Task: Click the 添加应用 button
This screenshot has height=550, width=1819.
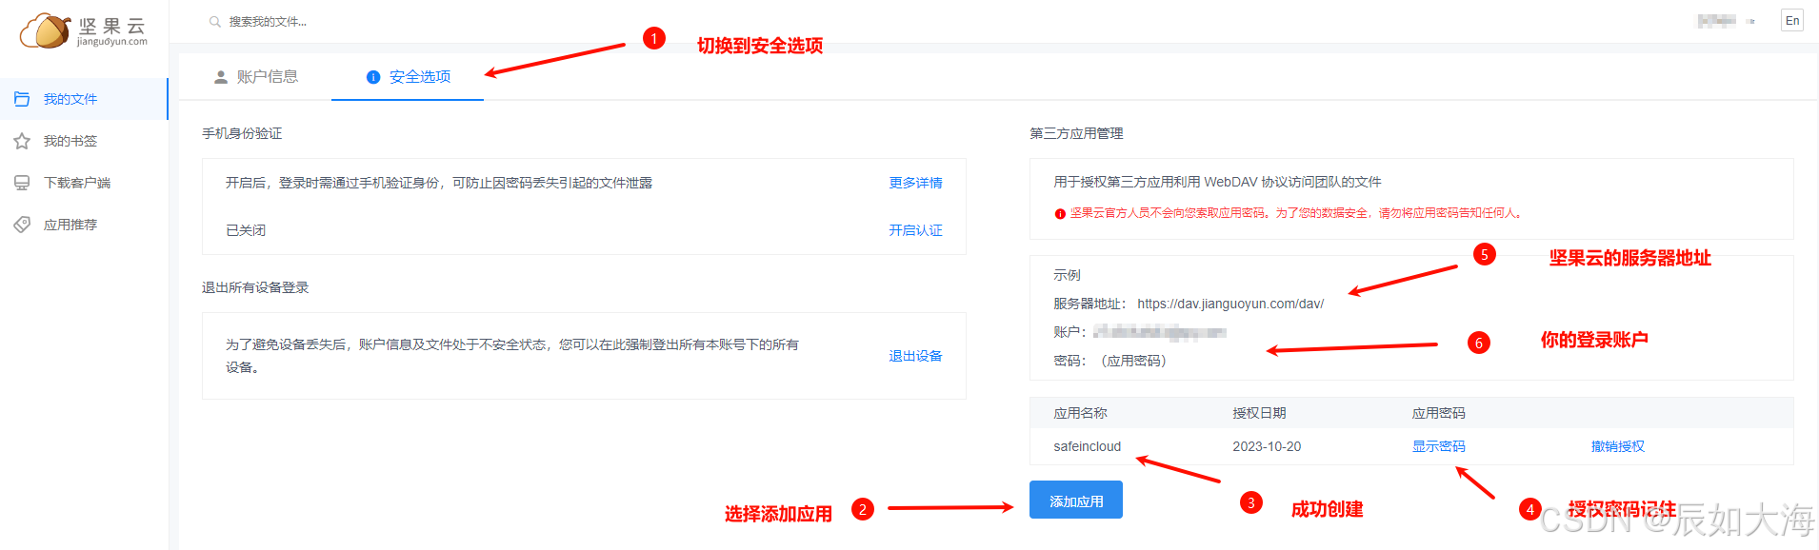Action: click(1076, 500)
